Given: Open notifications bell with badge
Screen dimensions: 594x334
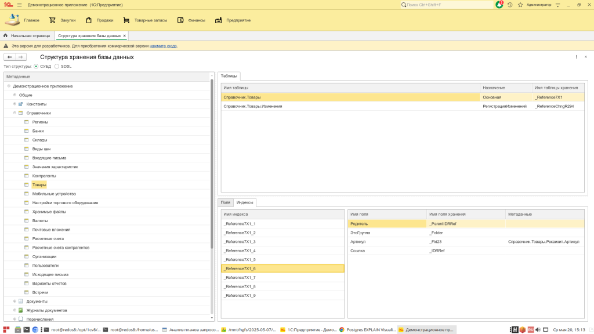Looking at the screenshot, I should pyautogui.click(x=499, y=5).
